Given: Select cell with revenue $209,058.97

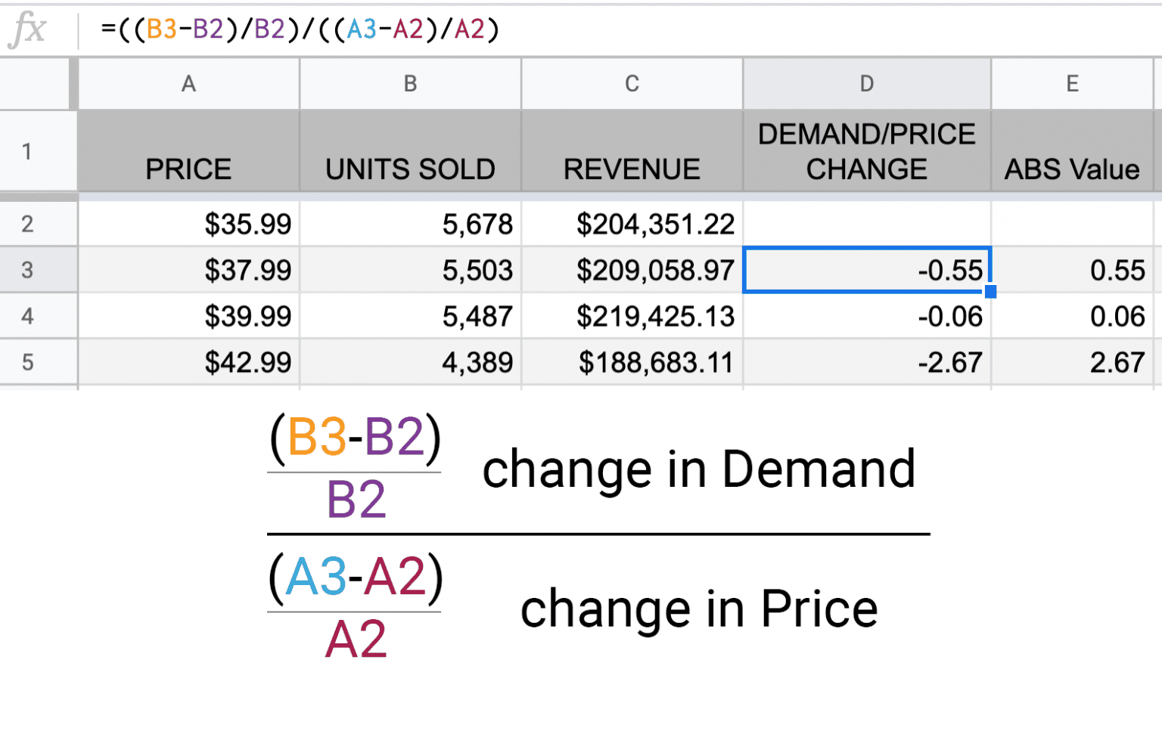Looking at the screenshot, I should (632, 270).
